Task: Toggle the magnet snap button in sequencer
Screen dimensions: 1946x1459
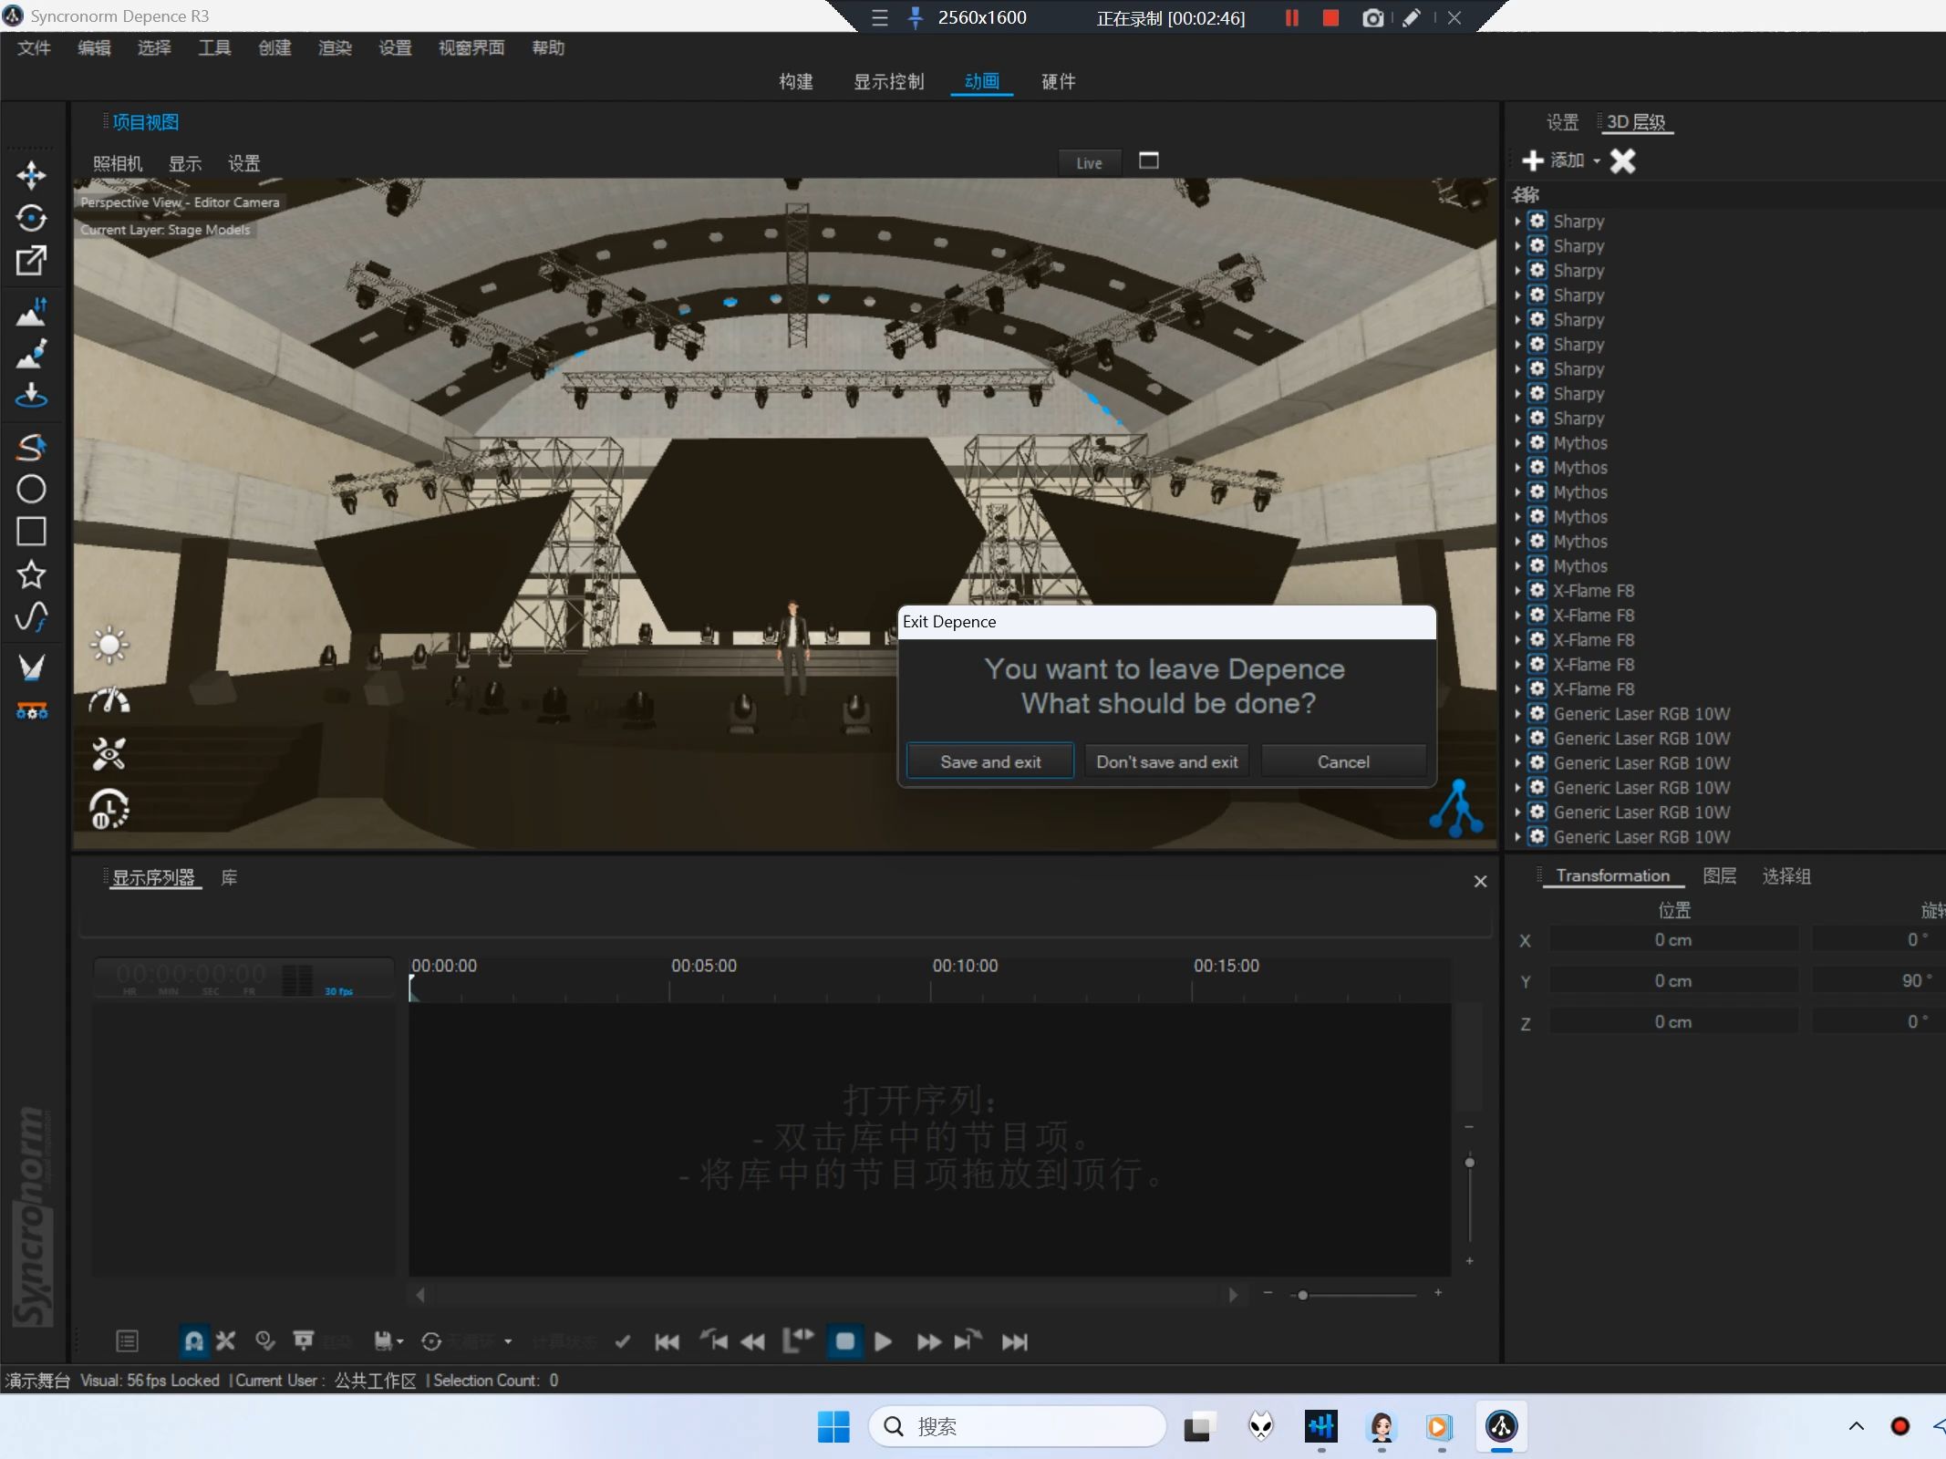Action: [193, 1341]
